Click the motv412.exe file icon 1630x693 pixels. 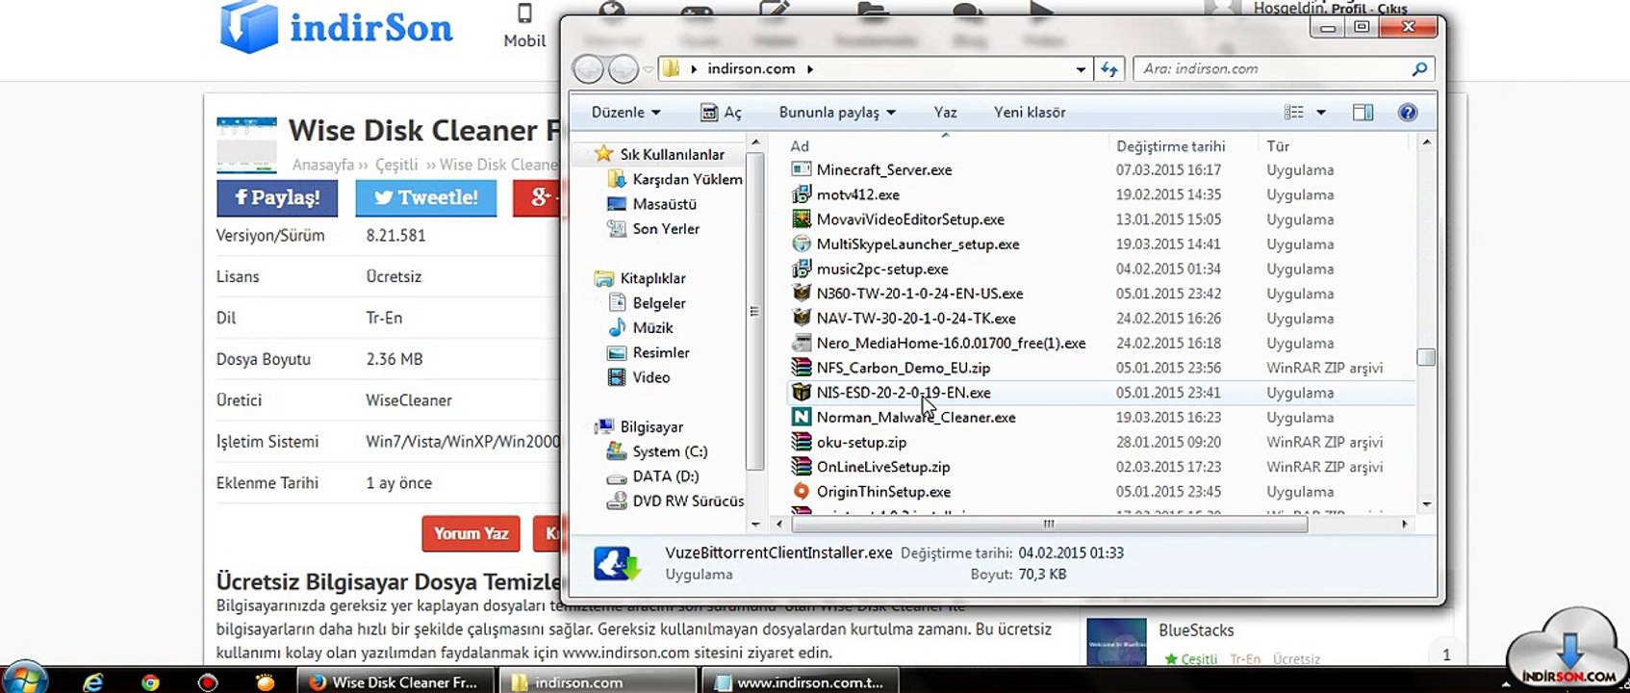(x=802, y=194)
